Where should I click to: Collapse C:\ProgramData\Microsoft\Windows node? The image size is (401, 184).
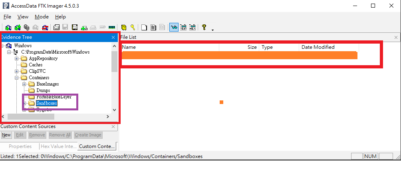pos(9,52)
